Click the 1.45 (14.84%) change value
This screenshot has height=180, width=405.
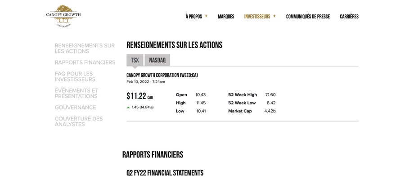pos(143,107)
